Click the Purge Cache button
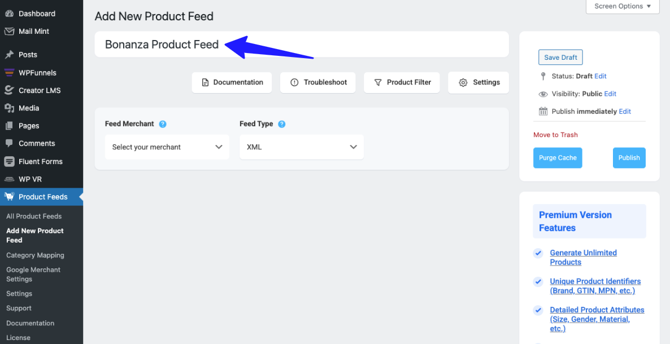Screen dimensions: 670x344 tap(558, 158)
